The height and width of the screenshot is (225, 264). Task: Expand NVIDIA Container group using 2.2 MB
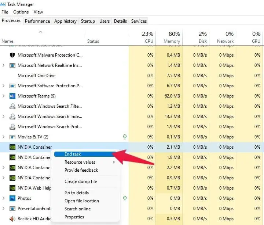click(3, 168)
